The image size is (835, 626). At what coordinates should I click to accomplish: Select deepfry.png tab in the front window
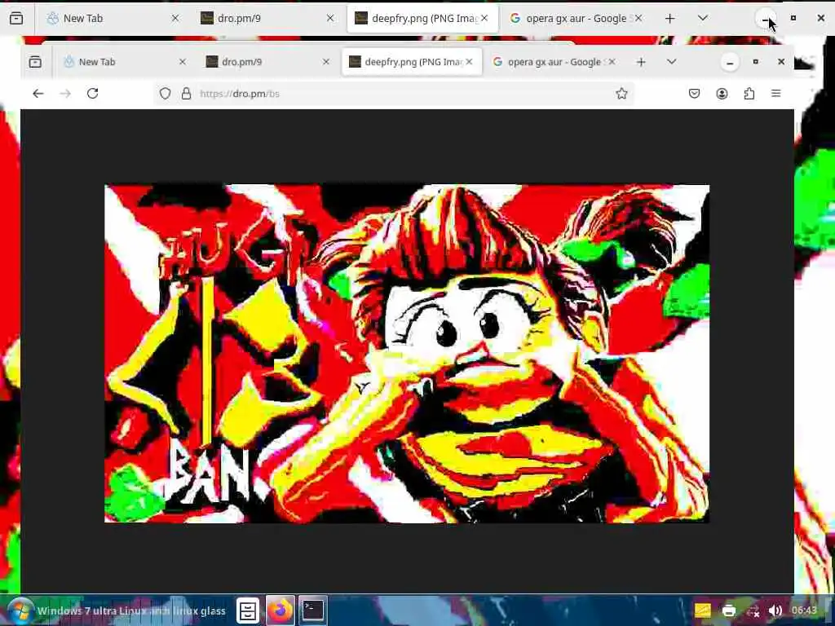click(412, 62)
